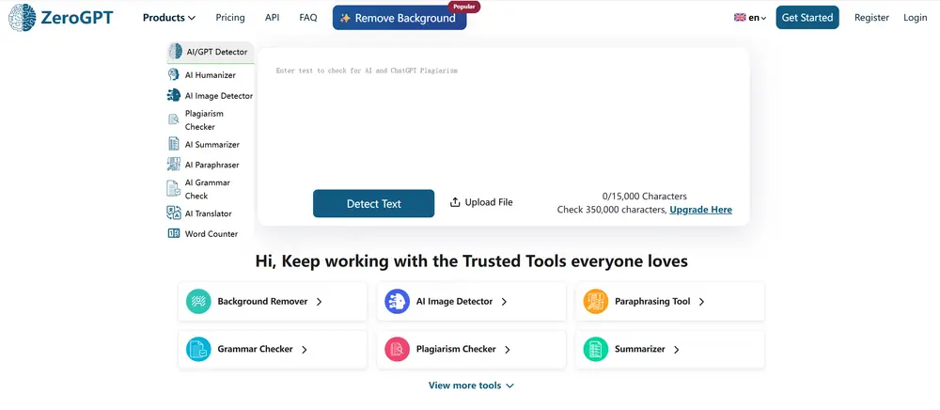
Task: Click the Upload File label
Action: 489,202
